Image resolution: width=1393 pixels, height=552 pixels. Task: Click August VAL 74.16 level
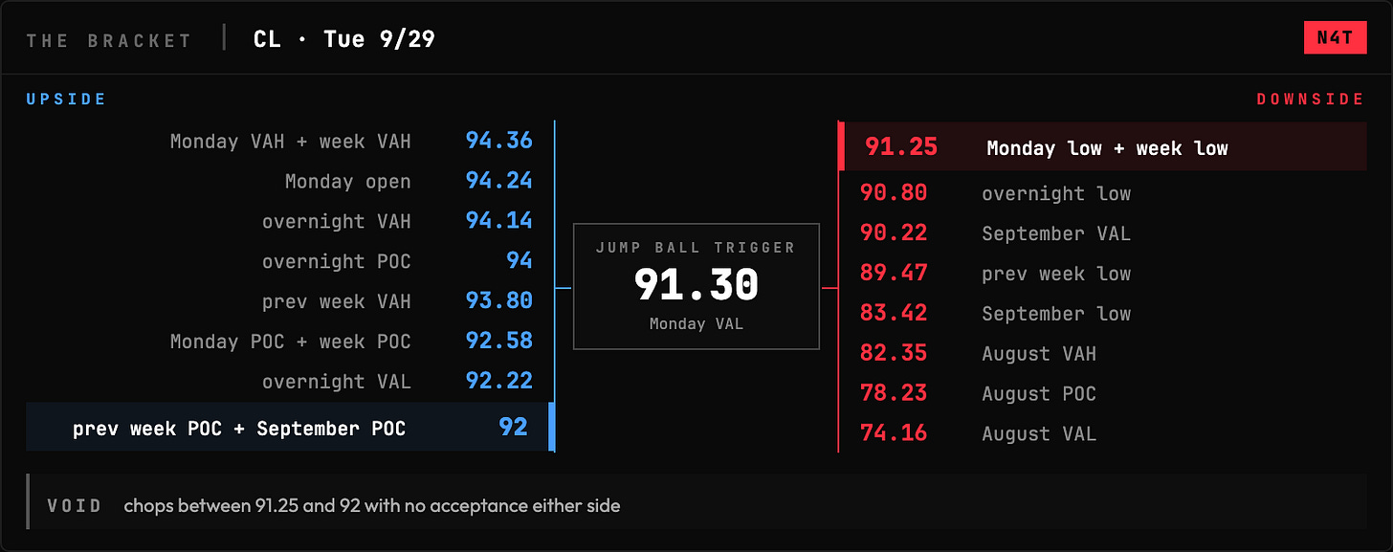[894, 434]
